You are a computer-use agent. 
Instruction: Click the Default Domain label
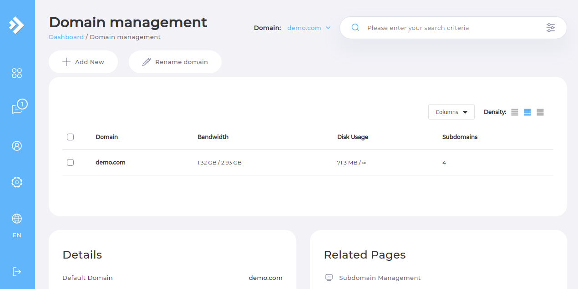[87, 278]
